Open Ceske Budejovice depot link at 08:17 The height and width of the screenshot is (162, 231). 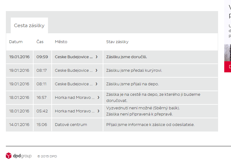pos(74,71)
